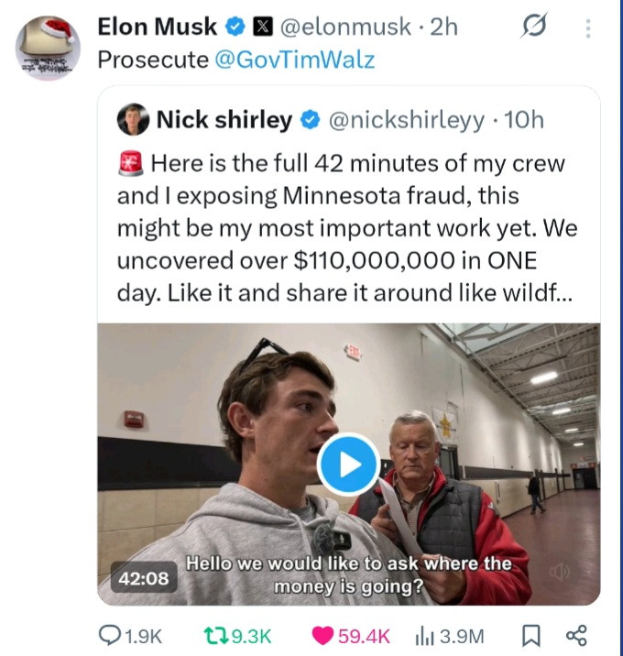
Task: Play the embedded video
Action: pos(348,465)
